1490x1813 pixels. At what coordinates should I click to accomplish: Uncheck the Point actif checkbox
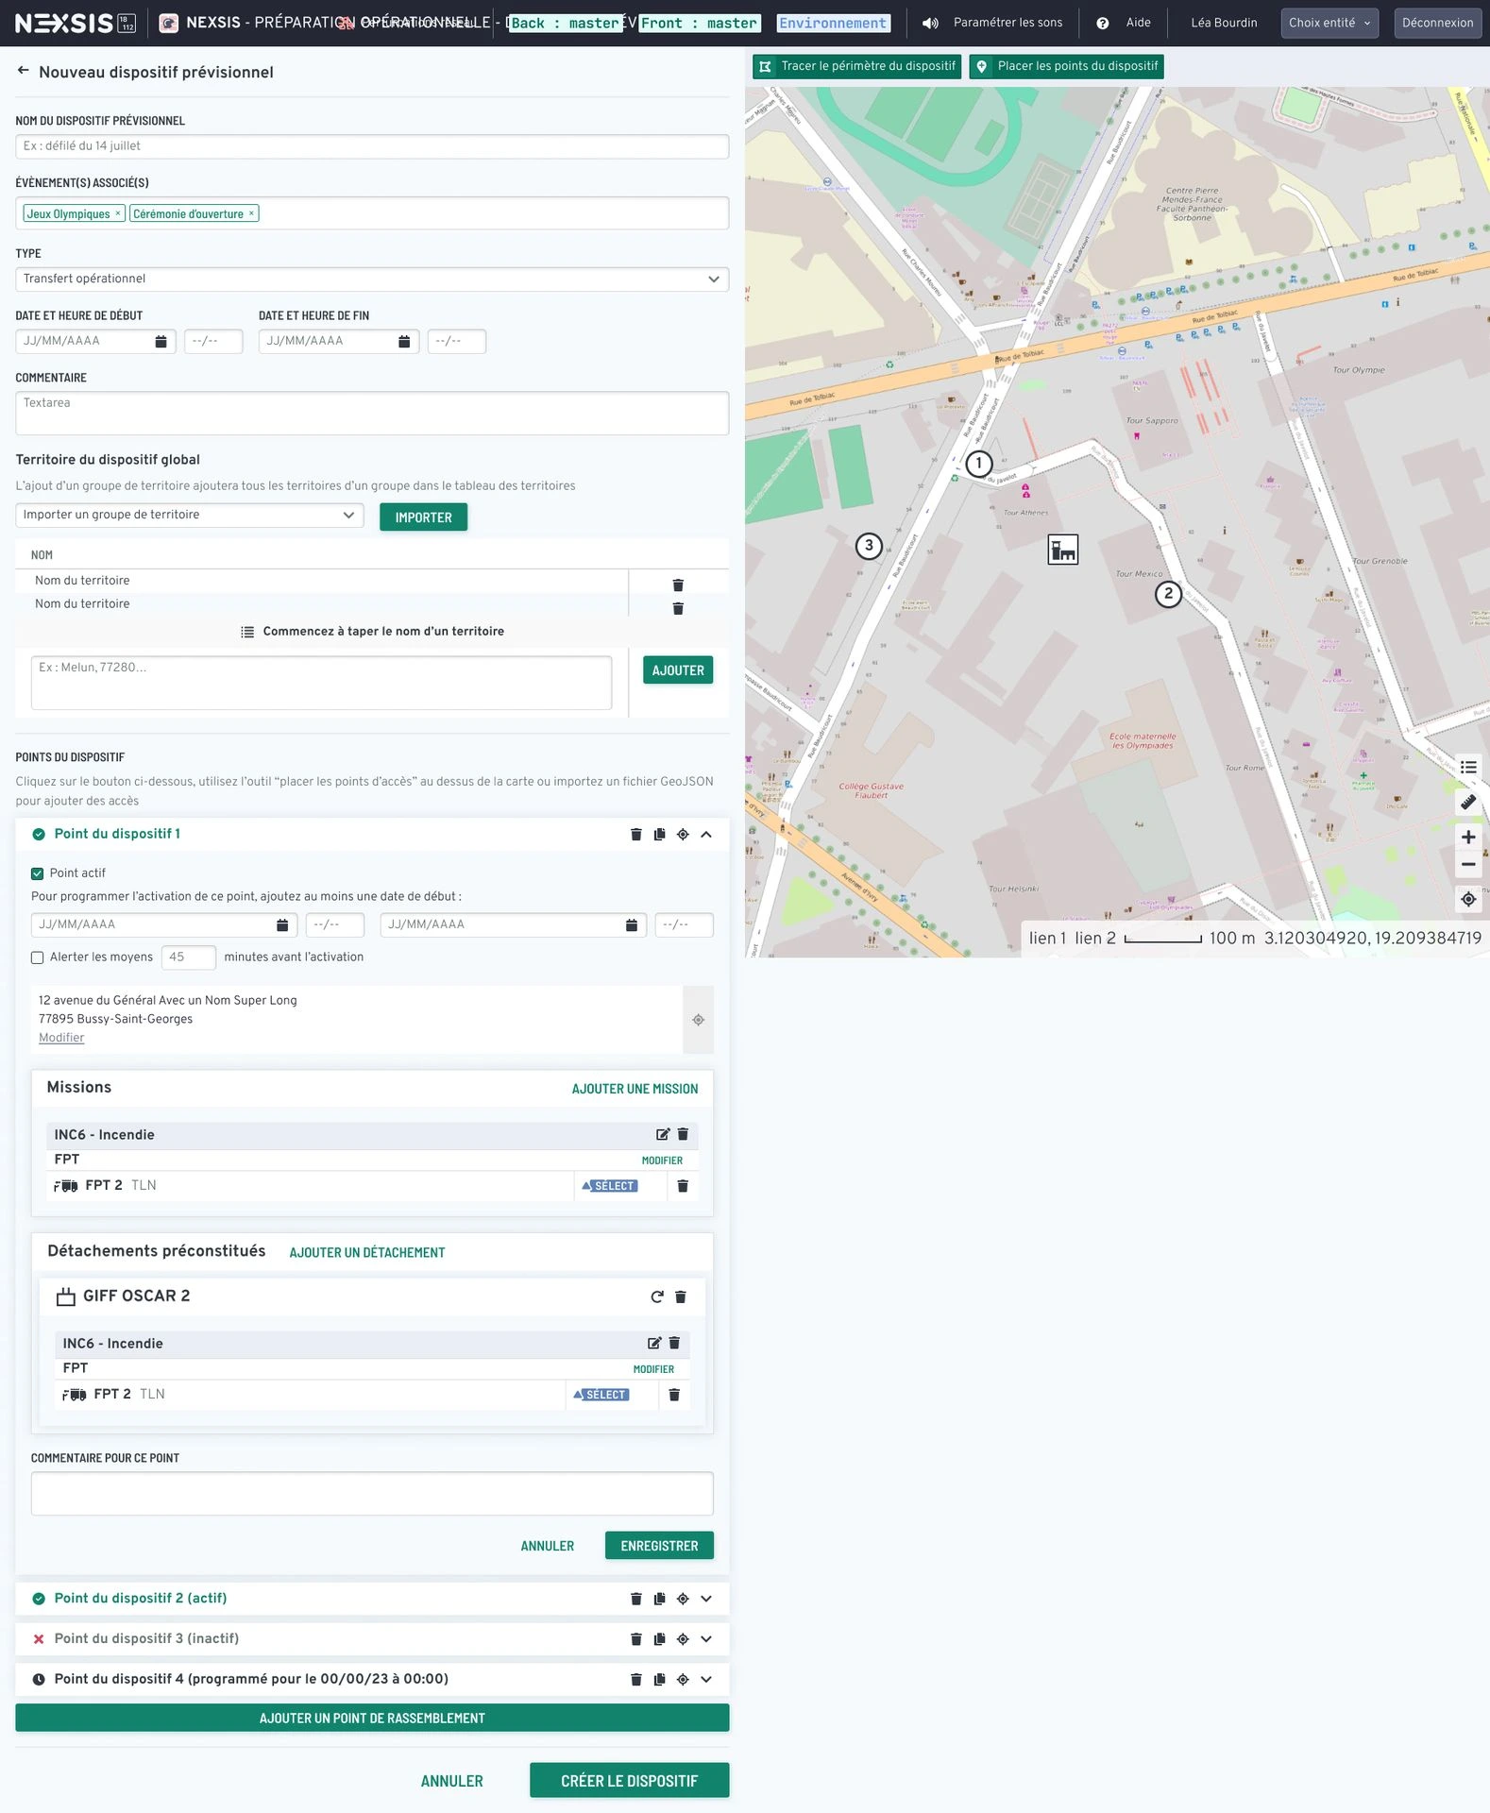pos(38,873)
